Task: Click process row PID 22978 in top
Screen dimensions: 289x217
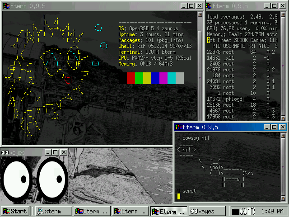Action: 242,52
